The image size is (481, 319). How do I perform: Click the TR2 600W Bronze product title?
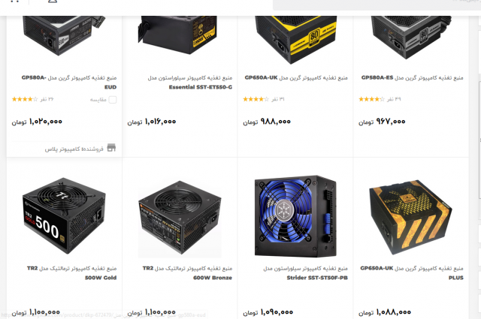pos(187,273)
